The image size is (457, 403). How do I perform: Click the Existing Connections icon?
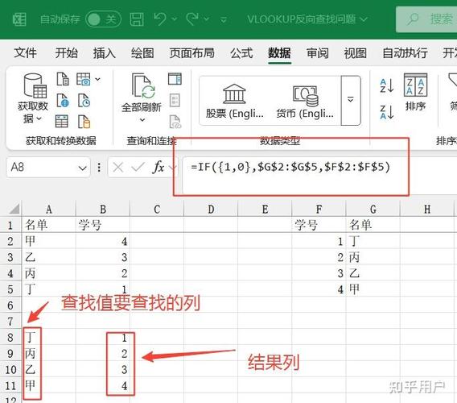(x=84, y=122)
